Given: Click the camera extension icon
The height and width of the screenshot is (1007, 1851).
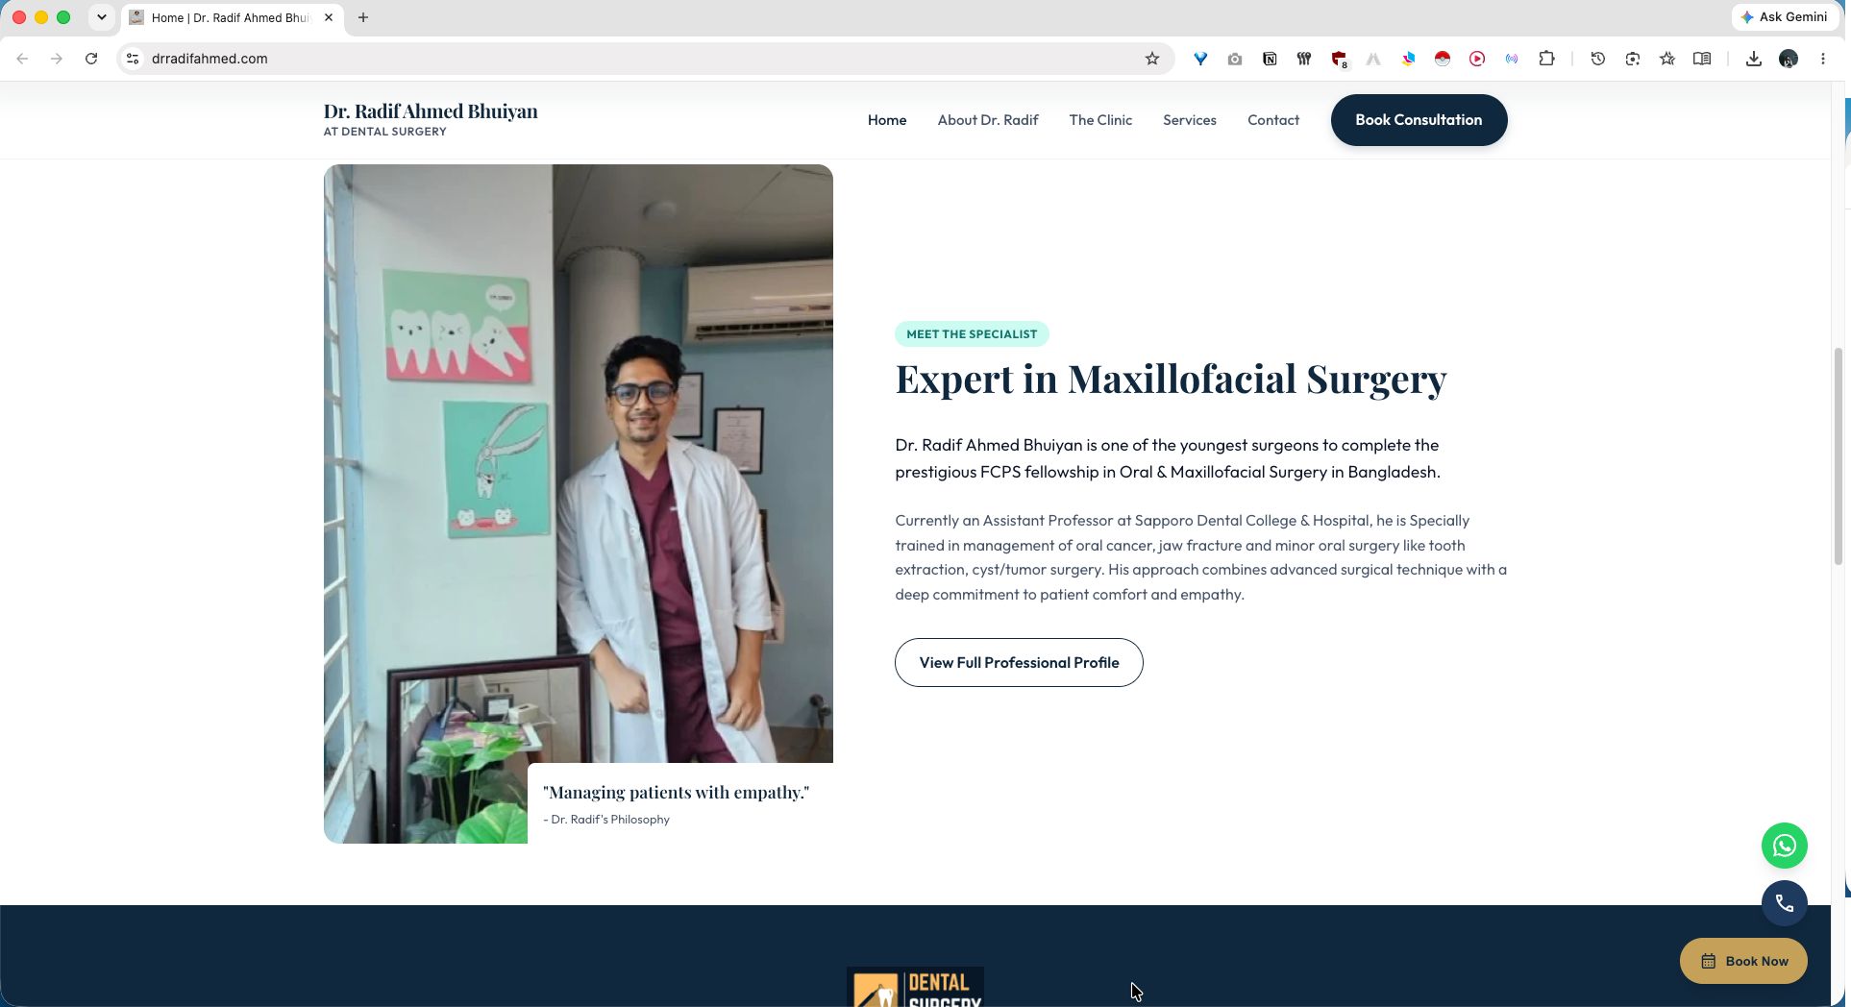Looking at the screenshot, I should click(1235, 59).
